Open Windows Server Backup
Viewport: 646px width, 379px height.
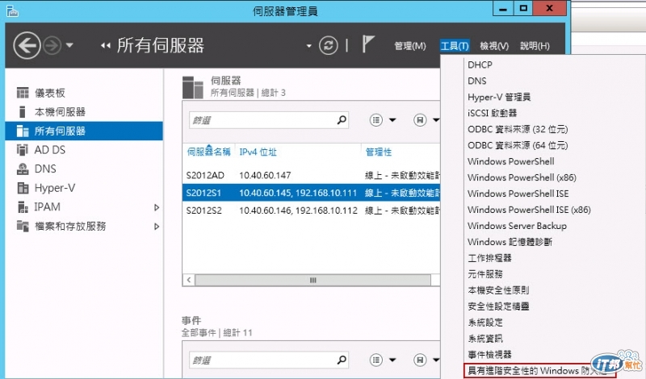coord(517,226)
